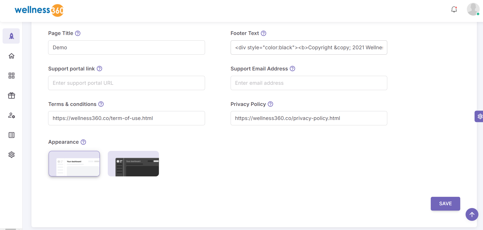Viewport: 483px width, 230px height.
Task: Show help for Privacy Policy
Action: [270, 104]
